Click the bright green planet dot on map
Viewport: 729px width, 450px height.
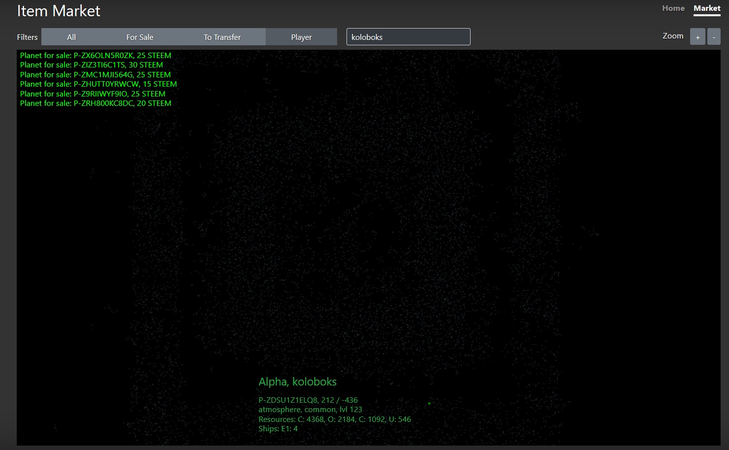click(x=429, y=403)
